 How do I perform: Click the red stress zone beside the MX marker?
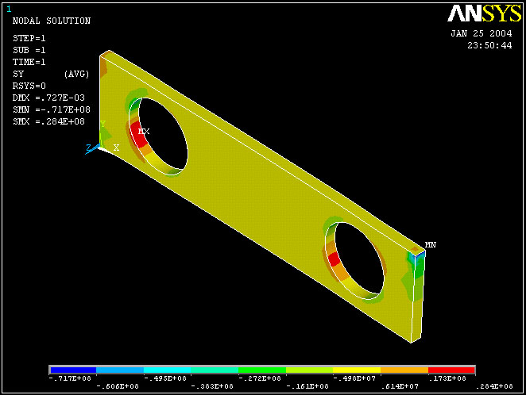pos(138,136)
